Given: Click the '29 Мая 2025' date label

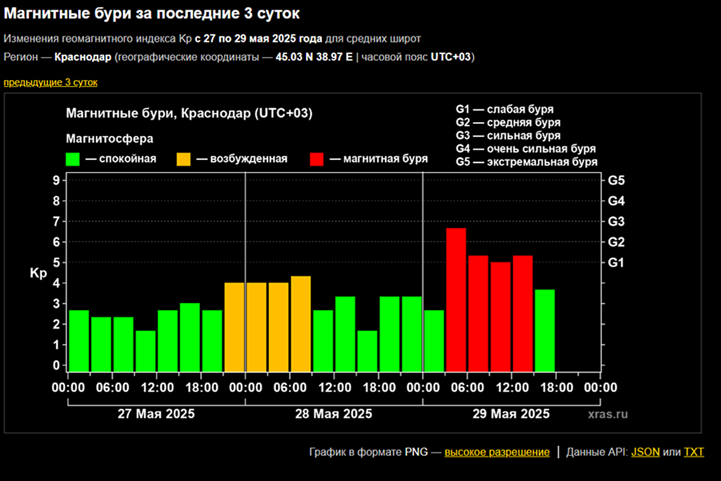Looking at the screenshot, I should 511,414.
